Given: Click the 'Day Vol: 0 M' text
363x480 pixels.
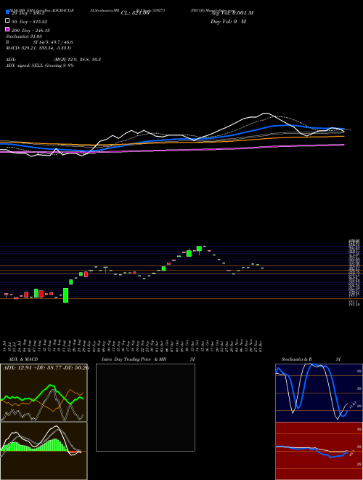Looking at the screenshot, I should [228, 22].
